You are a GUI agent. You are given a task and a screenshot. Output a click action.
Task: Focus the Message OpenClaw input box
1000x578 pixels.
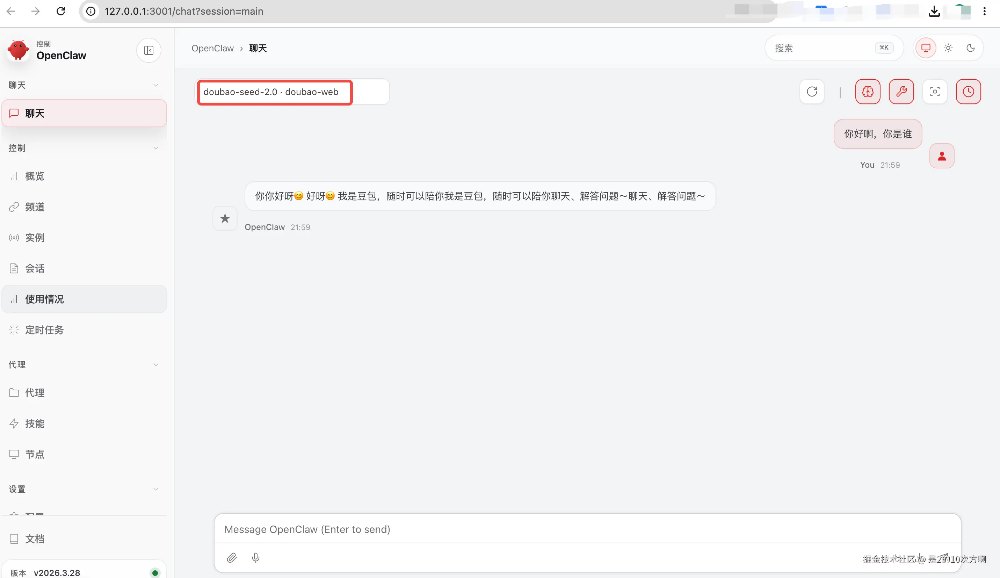pyautogui.click(x=587, y=529)
